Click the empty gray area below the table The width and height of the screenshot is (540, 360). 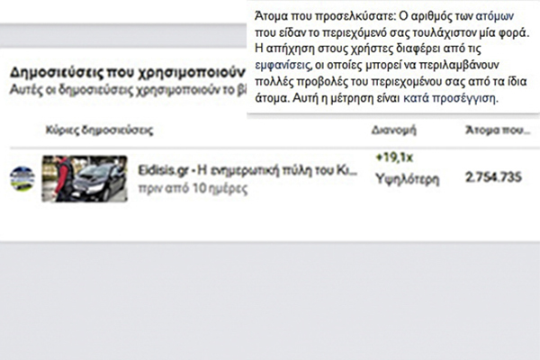point(270,297)
